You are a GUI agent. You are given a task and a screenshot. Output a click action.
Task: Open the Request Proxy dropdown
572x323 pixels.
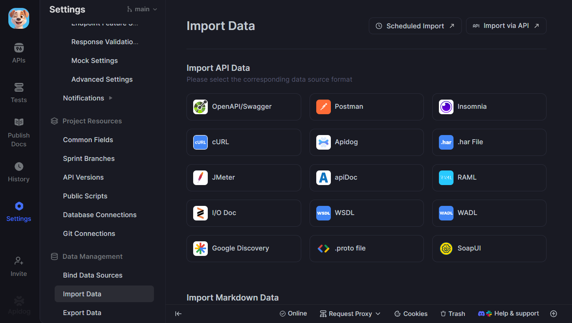click(350, 313)
